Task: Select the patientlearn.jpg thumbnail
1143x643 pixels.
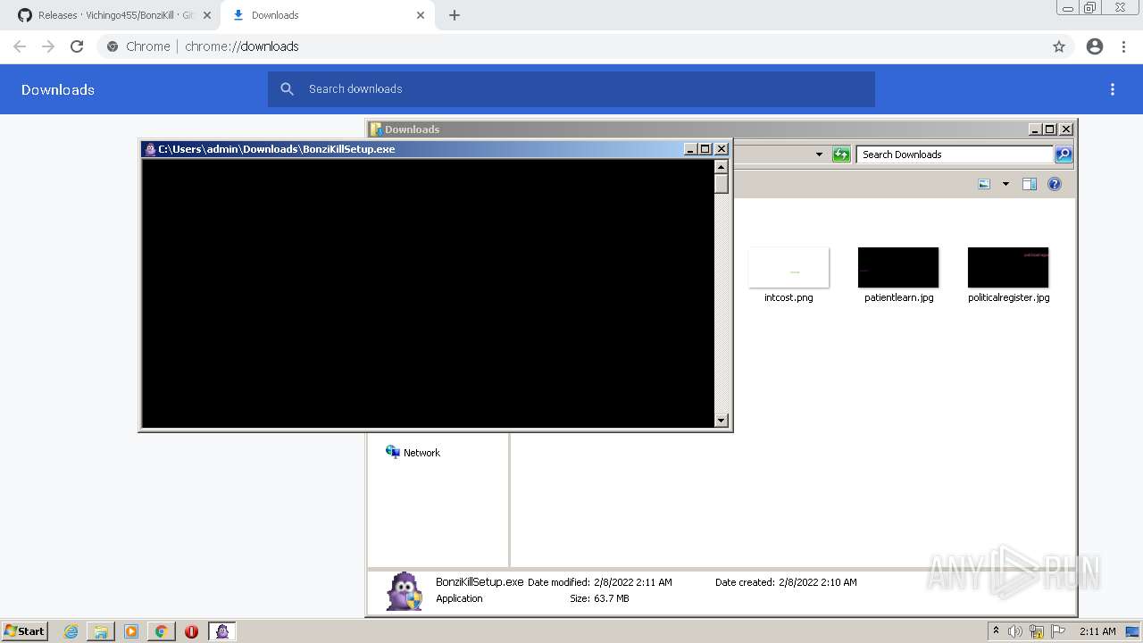Action: pyautogui.click(x=898, y=267)
